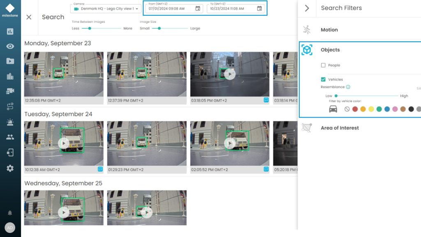The width and height of the screenshot is (421, 237).
Task: Open calendar picker for From date
Action: 198,9
